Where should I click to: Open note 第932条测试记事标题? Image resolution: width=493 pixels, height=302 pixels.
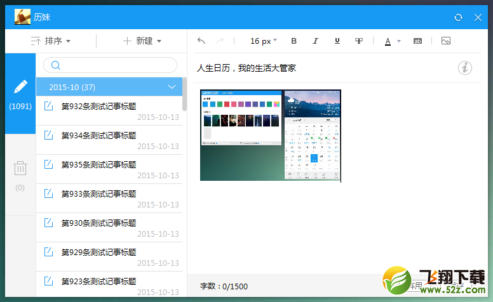point(109,111)
